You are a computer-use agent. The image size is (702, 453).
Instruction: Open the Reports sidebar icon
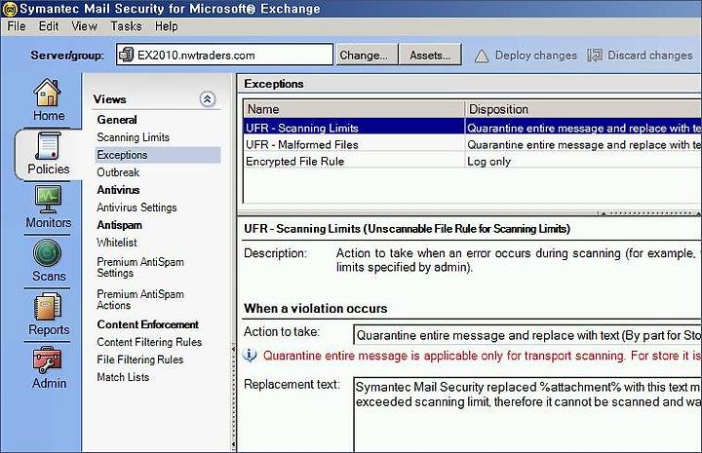(48, 306)
